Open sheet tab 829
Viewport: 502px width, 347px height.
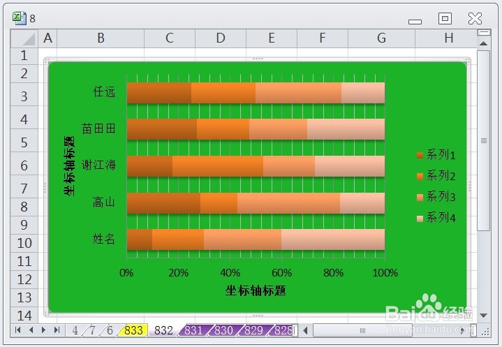[x=253, y=330]
